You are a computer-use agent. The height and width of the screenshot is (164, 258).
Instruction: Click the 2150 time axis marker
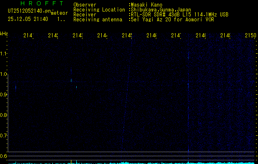[x=251, y=35]
